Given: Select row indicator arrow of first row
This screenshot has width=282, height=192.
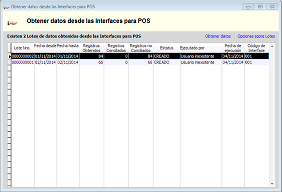Looking at the screenshot, I should 10,57.
